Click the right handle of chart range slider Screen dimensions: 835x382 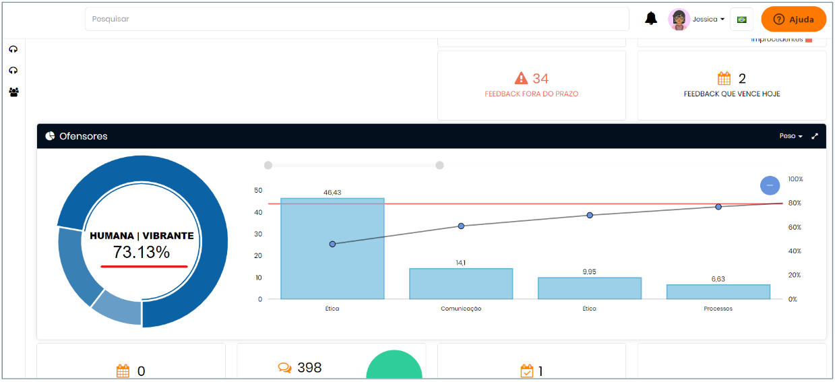(x=439, y=165)
